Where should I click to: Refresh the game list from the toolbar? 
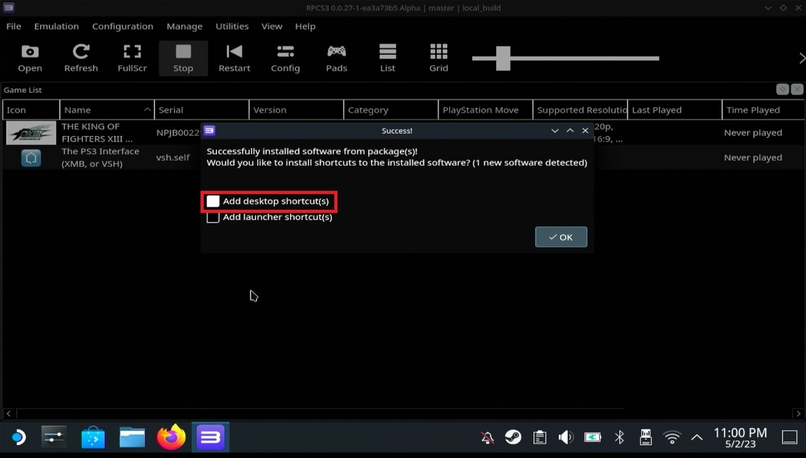pos(81,58)
